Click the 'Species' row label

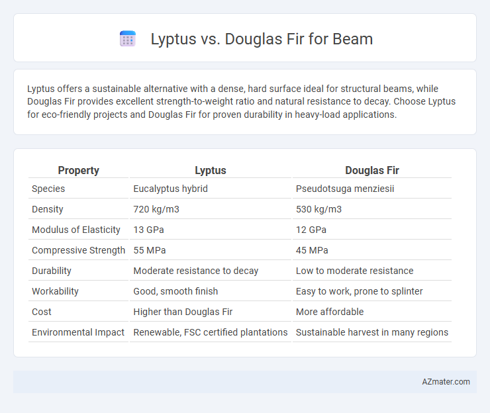(x=48, y=189)
